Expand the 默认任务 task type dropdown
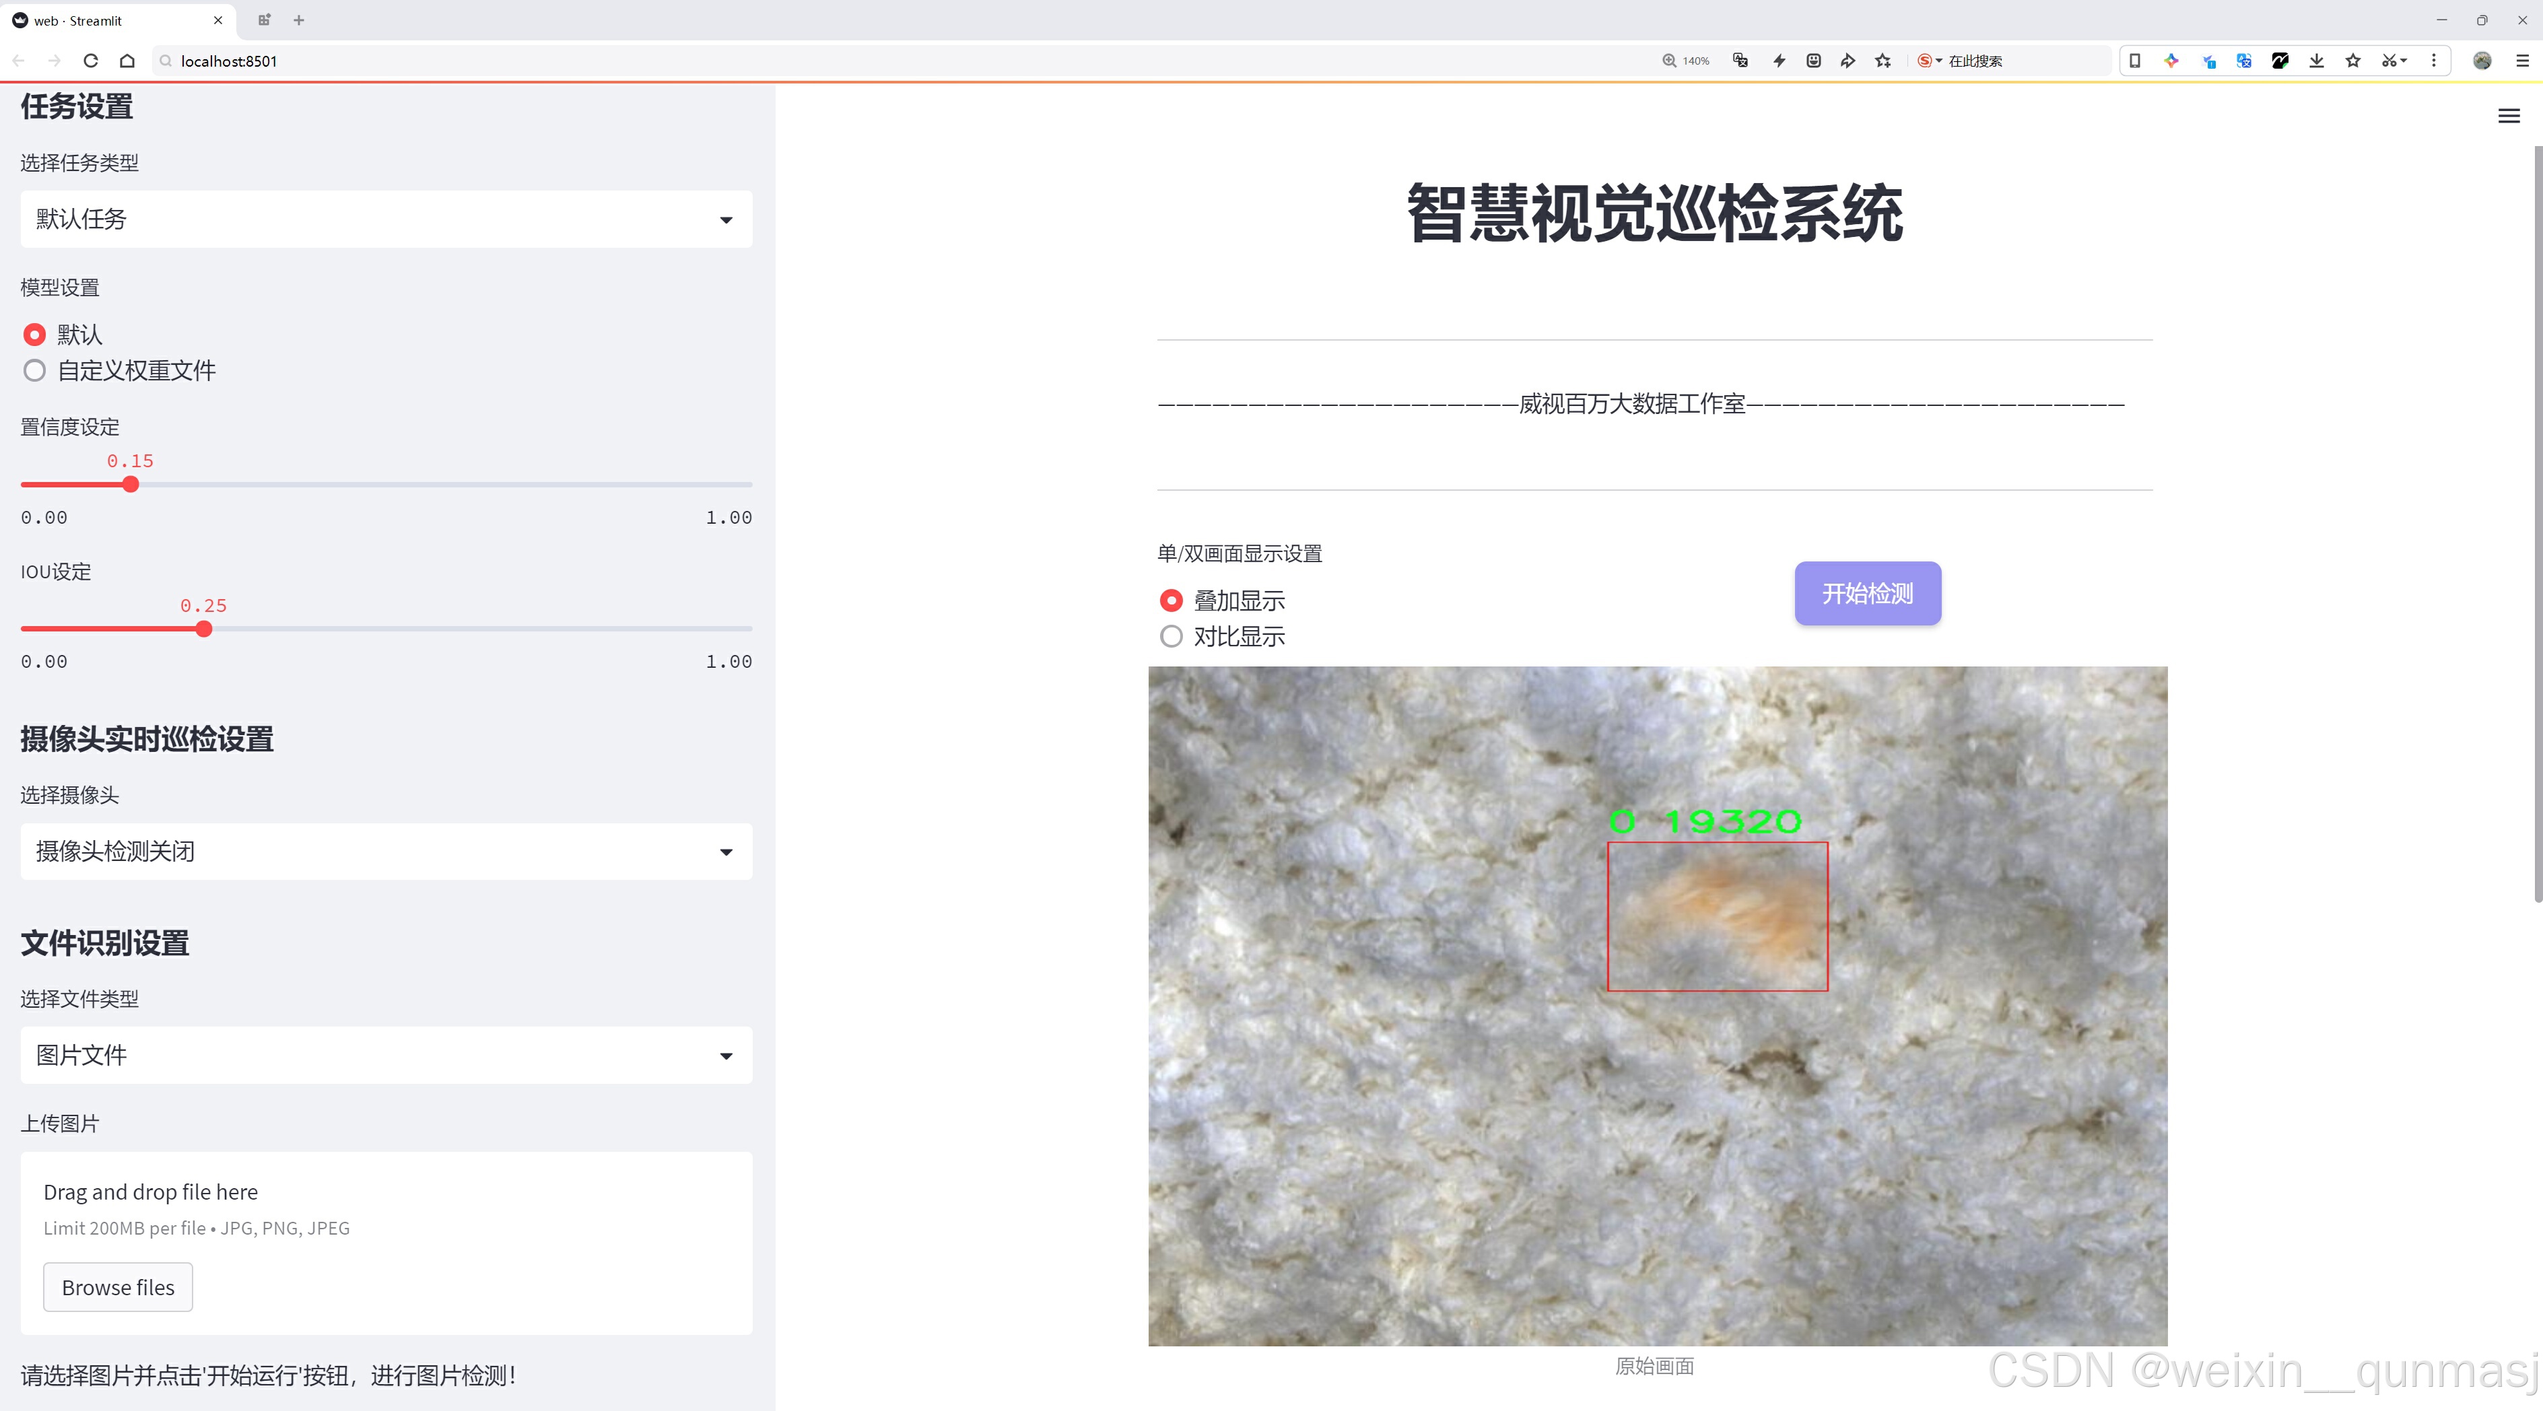The image size is (2543, 1411). (x=386, y=219)
